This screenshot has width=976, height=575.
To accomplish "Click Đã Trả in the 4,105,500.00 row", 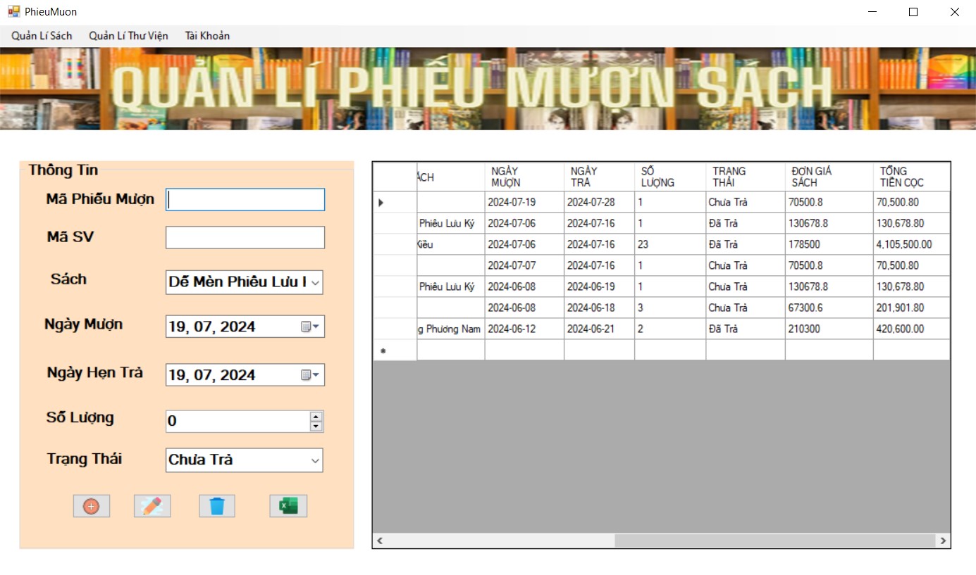I will pos(746,244).
